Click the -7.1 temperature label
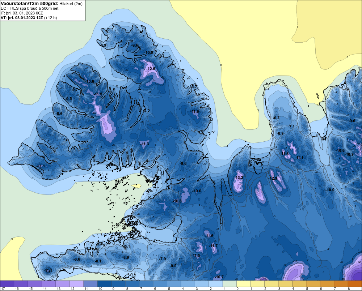362x291 pixels. tap(291, 127)
